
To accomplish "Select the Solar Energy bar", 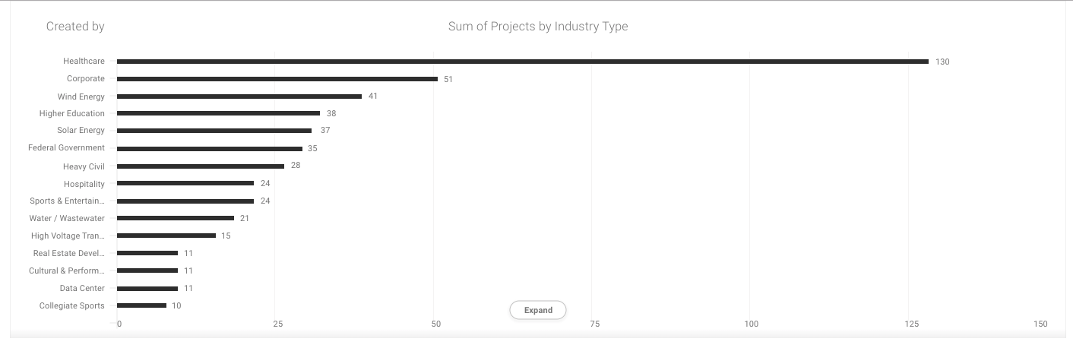I will pos(214,131).
